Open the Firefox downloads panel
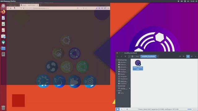The width and height of the screenshot is (198, 111). (x=97, y=8)
